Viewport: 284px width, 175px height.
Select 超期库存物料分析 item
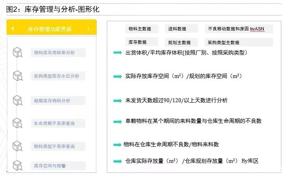pyautogui.click(x=58, y=101)
